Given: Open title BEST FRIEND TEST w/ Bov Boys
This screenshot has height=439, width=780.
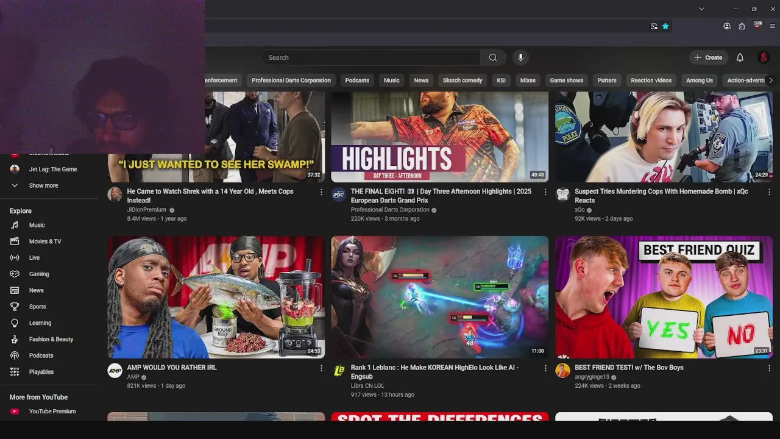Looking at the screenshot, I should click(x=629, y=368).
